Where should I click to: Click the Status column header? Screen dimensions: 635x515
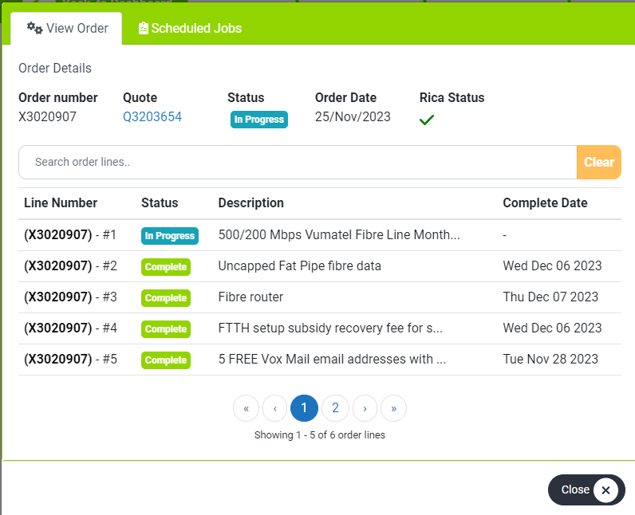point(160,202)
